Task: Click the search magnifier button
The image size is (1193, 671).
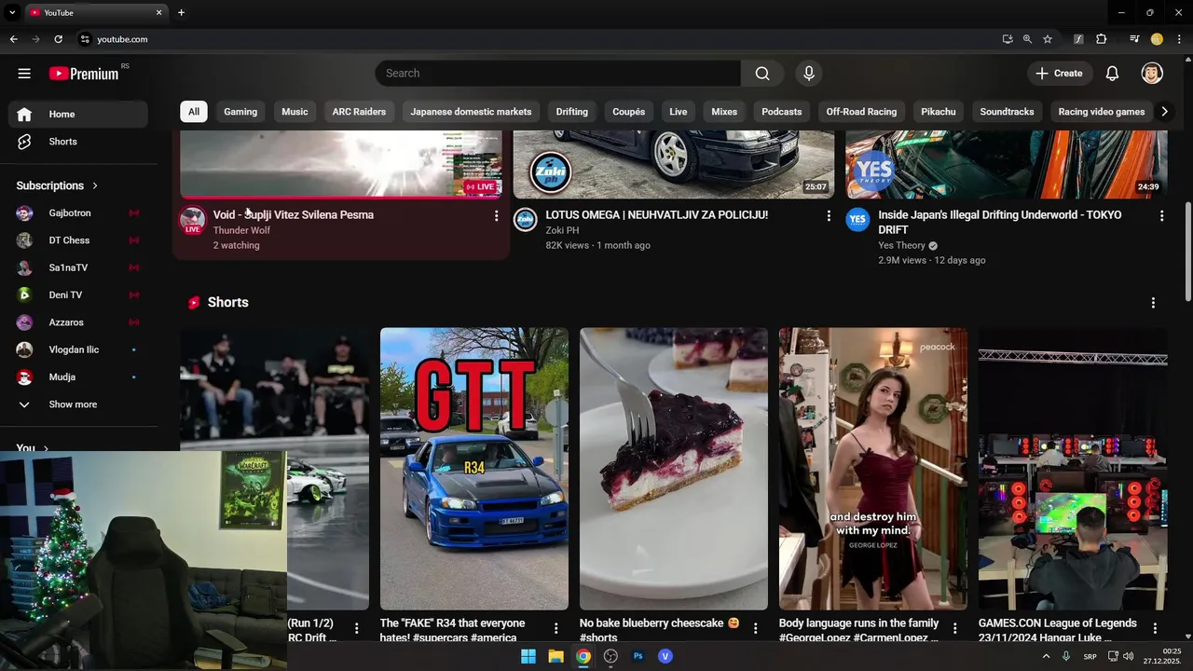Action: pyautogui.click(x=762, y=74)
